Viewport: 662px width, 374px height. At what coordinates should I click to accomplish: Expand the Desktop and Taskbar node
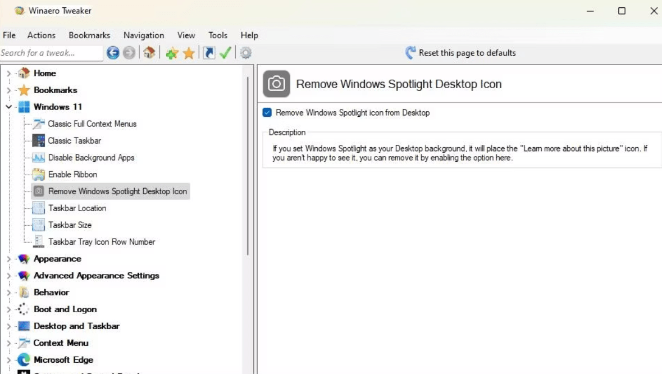(8, 326)
